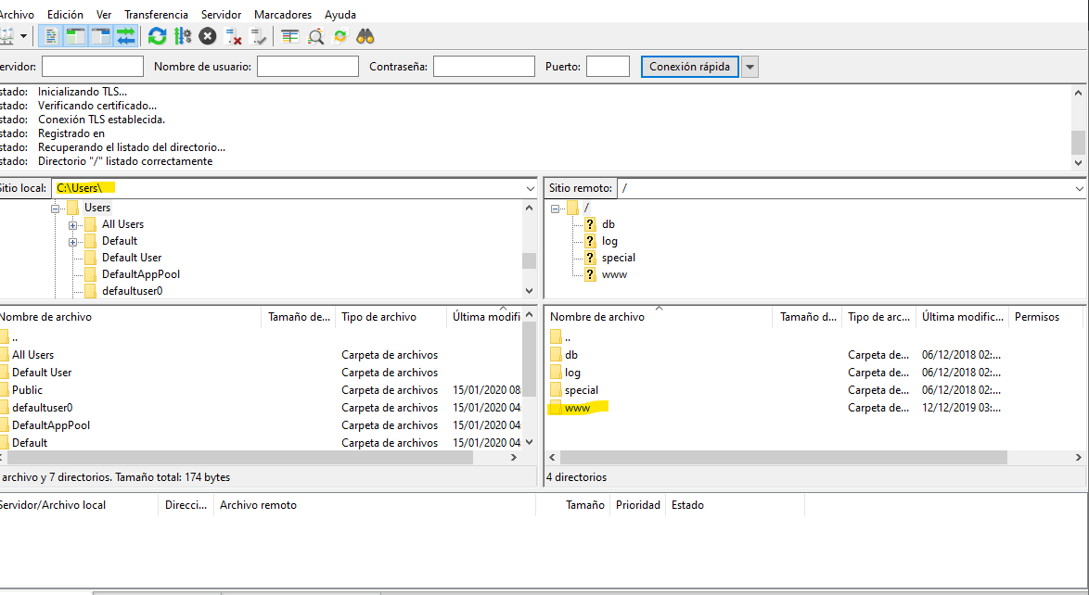
Task: Open the Servidor menu
Action: [221, 15]
